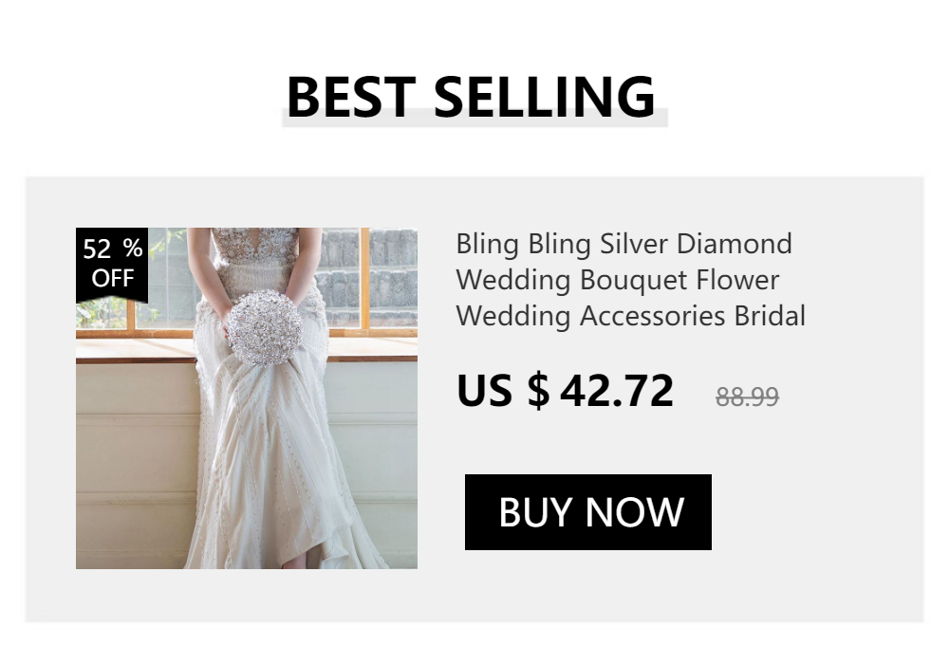Click the gray underline bar beneath BEST SELLING

(474, 118)
